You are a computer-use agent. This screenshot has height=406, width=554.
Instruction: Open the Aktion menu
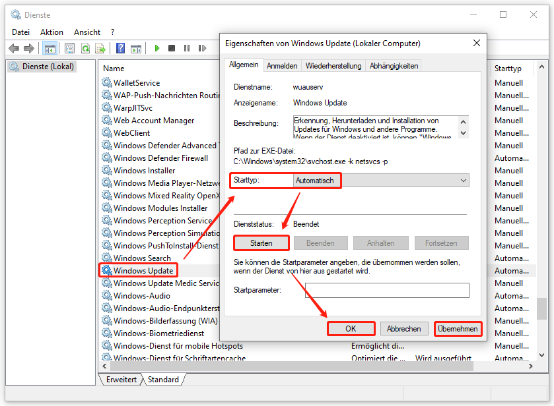52,32
